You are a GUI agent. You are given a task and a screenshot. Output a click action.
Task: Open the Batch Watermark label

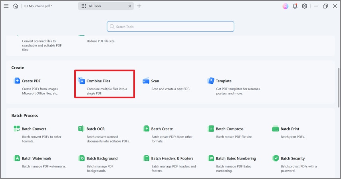37,158
